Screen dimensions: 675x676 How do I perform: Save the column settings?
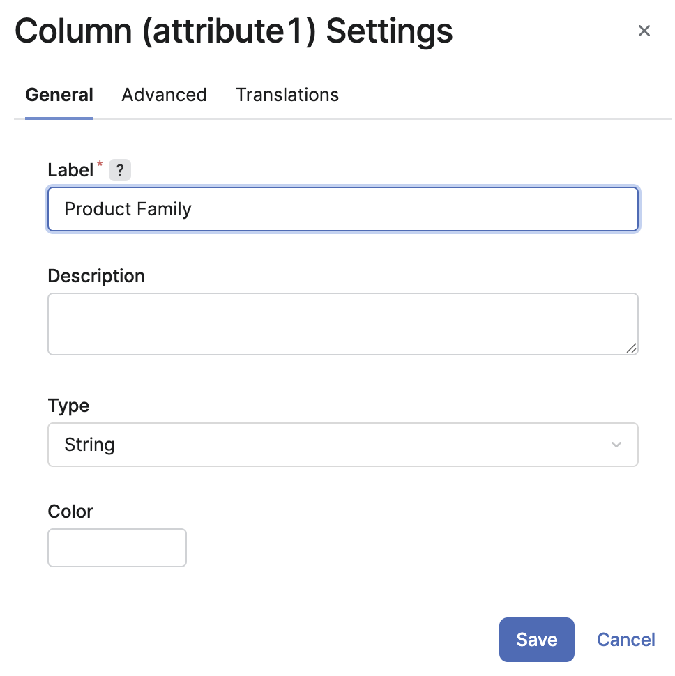pos(536,640)
